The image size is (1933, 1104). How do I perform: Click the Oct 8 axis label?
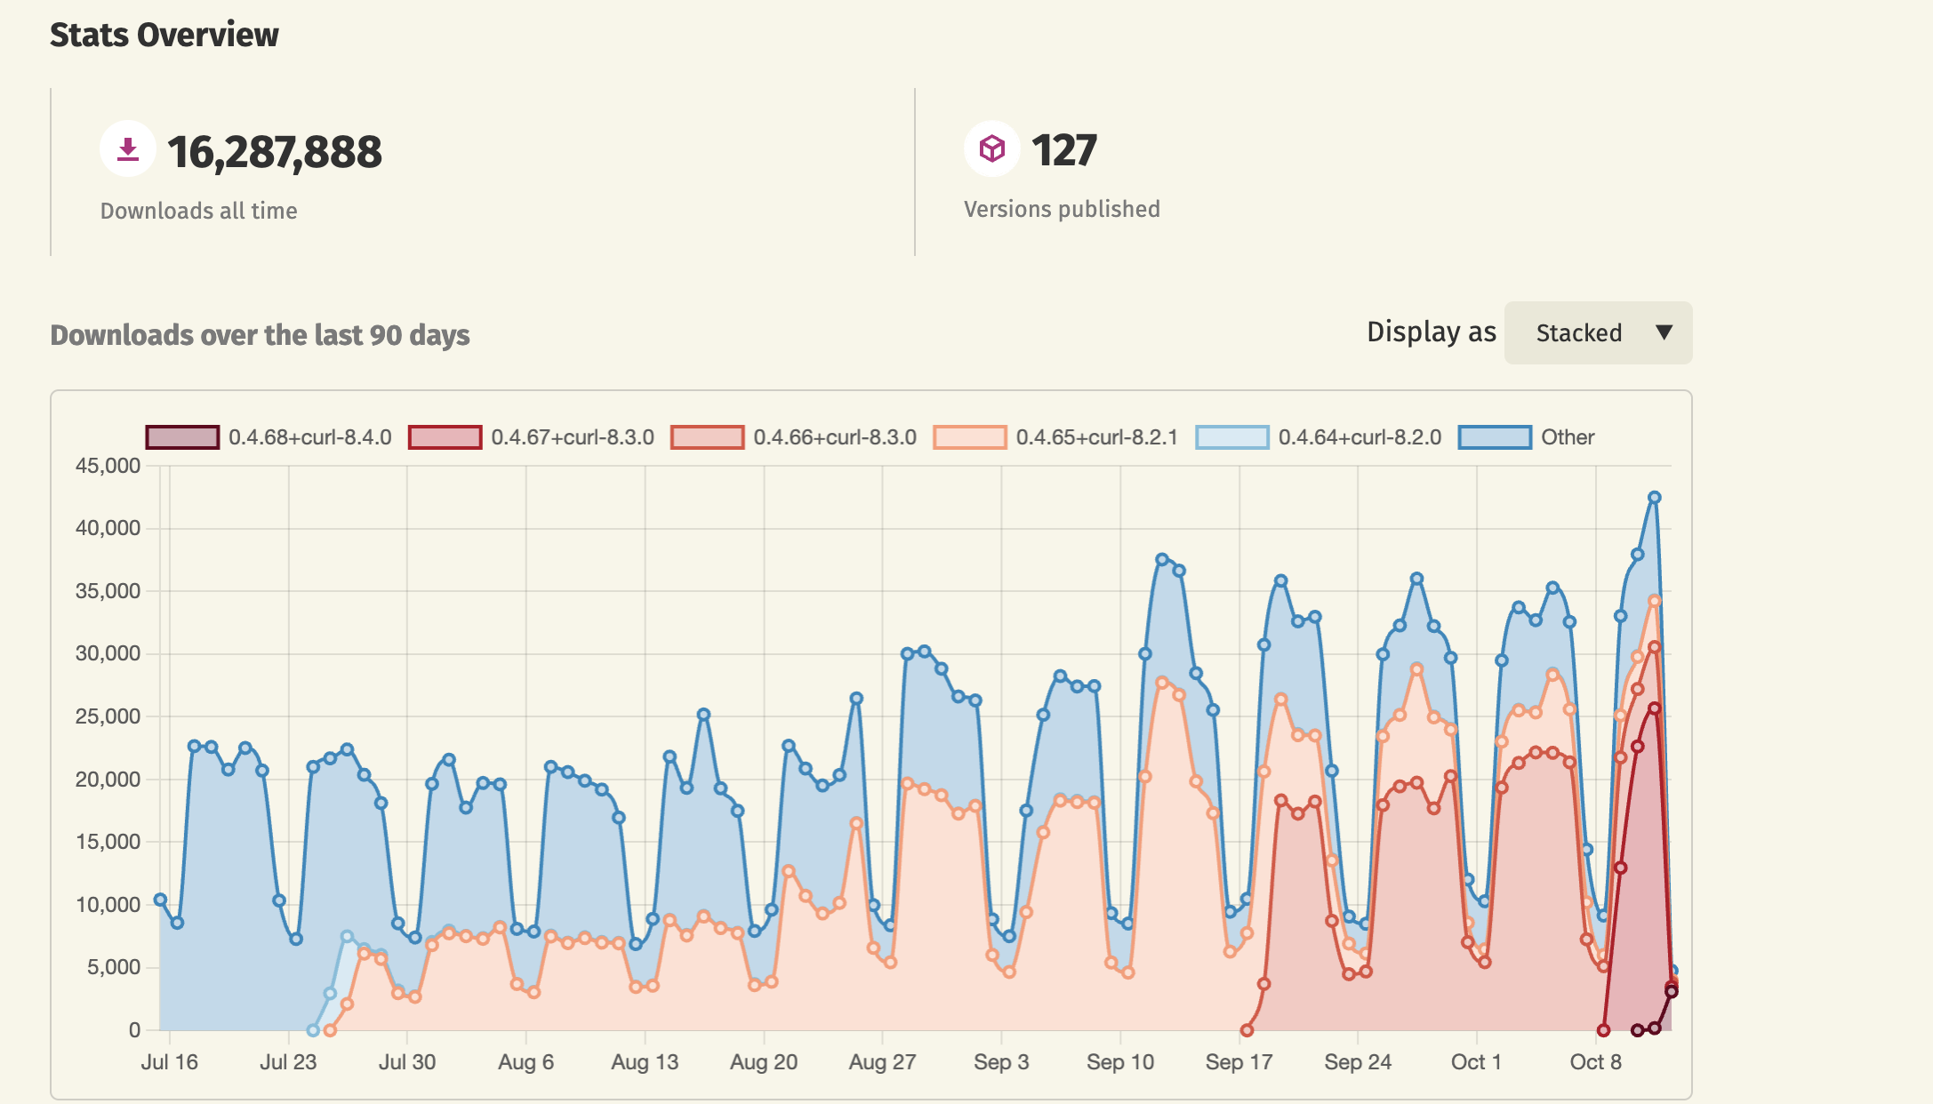(x=1596, y=1062)
